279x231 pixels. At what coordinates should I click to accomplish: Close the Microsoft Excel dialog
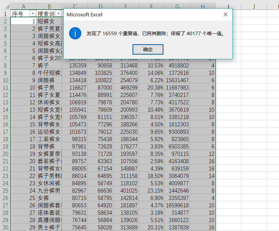click(x=226, y=14)
